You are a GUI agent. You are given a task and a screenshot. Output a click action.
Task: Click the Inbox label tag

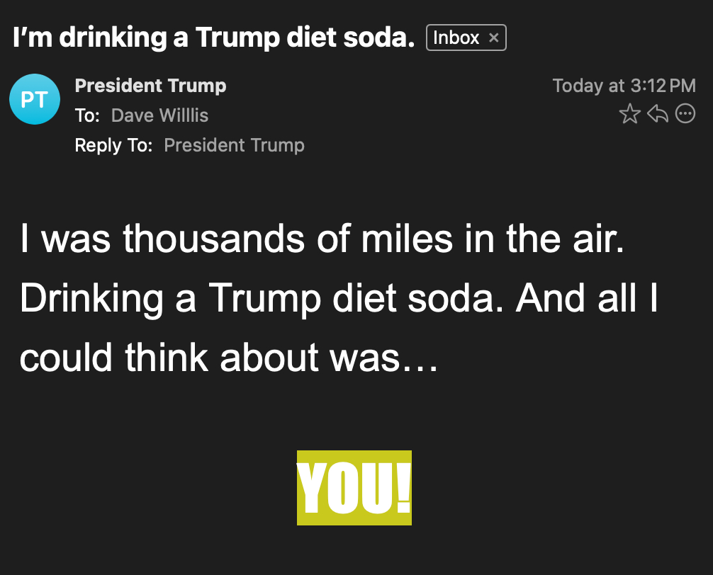point(456,38)
